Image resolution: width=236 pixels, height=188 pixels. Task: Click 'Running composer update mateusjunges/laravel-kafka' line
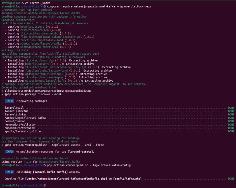pyautogui.click(x=41, y=13)
